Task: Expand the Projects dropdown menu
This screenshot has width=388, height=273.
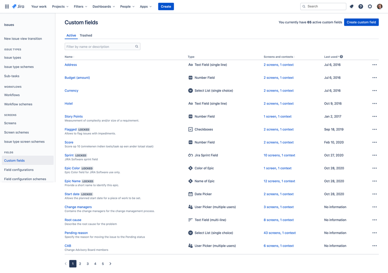Action: pyautogui.click(x=60, y=7)
